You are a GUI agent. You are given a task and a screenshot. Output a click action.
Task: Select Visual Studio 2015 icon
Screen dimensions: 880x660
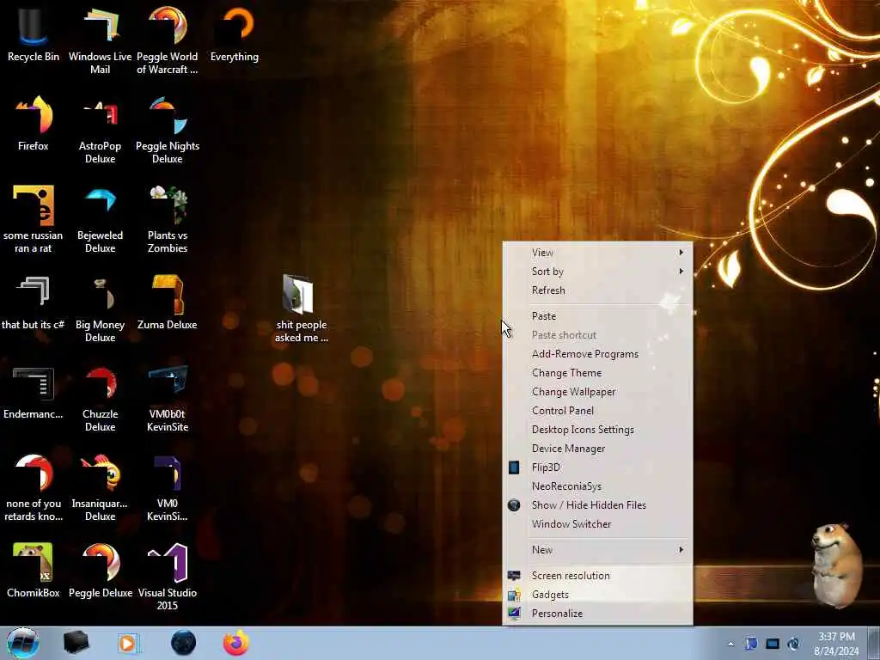coord(168,577)
